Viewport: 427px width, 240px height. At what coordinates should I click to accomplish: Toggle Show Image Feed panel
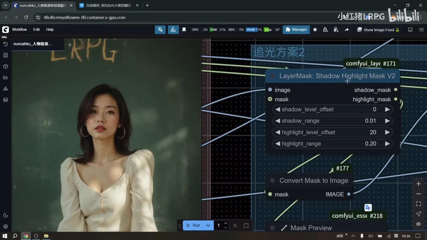[378, 30]
